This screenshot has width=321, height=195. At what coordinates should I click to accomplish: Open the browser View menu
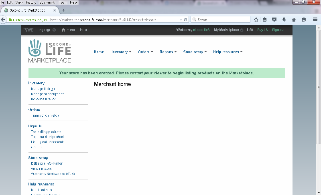coord(19,2)
